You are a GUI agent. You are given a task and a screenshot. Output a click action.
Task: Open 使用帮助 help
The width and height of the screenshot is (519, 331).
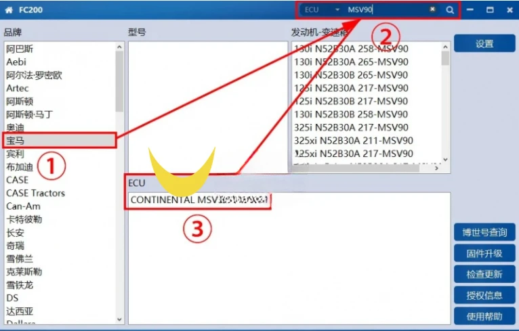coord(484,317)
